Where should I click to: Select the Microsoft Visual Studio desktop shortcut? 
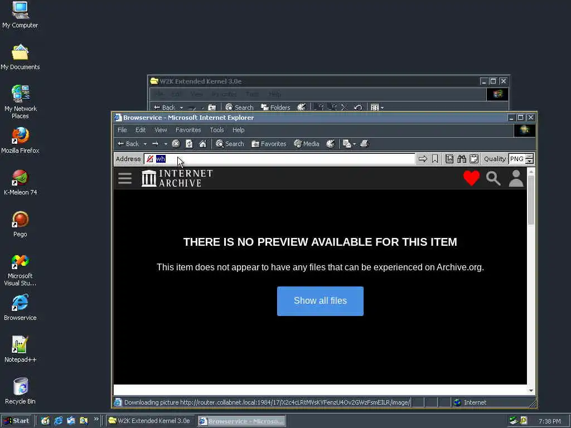(x=20, y=270)
